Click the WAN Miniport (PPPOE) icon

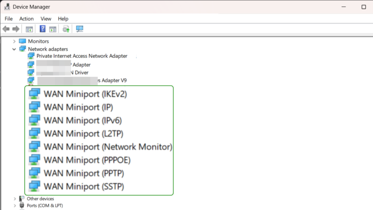(35, 160)
